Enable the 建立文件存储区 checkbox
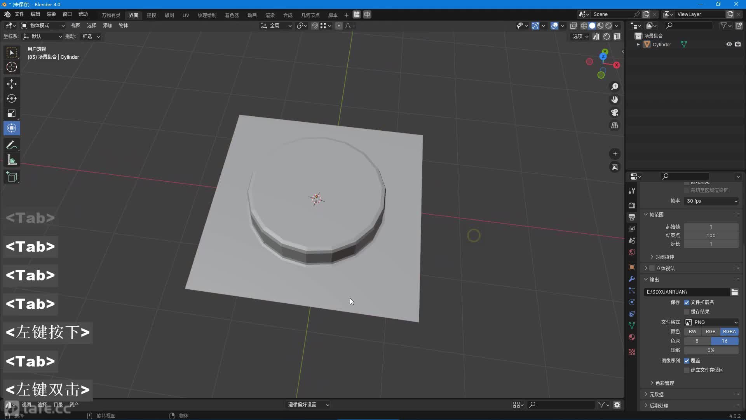 tap(687, 370)
